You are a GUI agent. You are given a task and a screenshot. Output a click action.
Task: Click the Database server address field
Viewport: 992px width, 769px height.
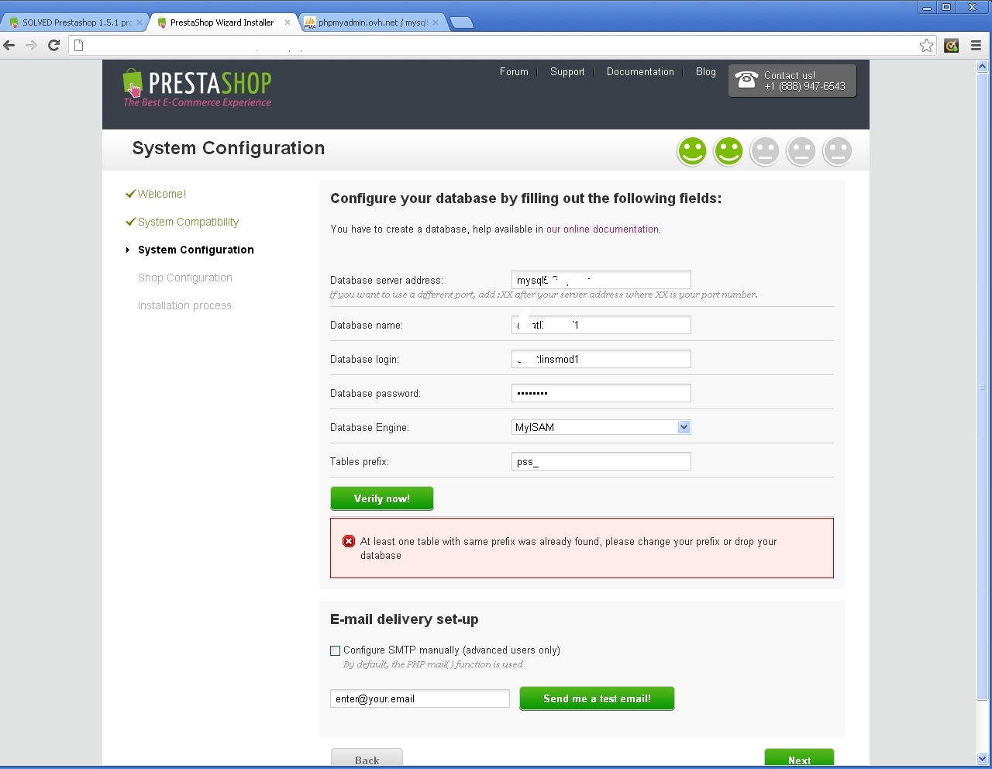[x=601, y=280]
